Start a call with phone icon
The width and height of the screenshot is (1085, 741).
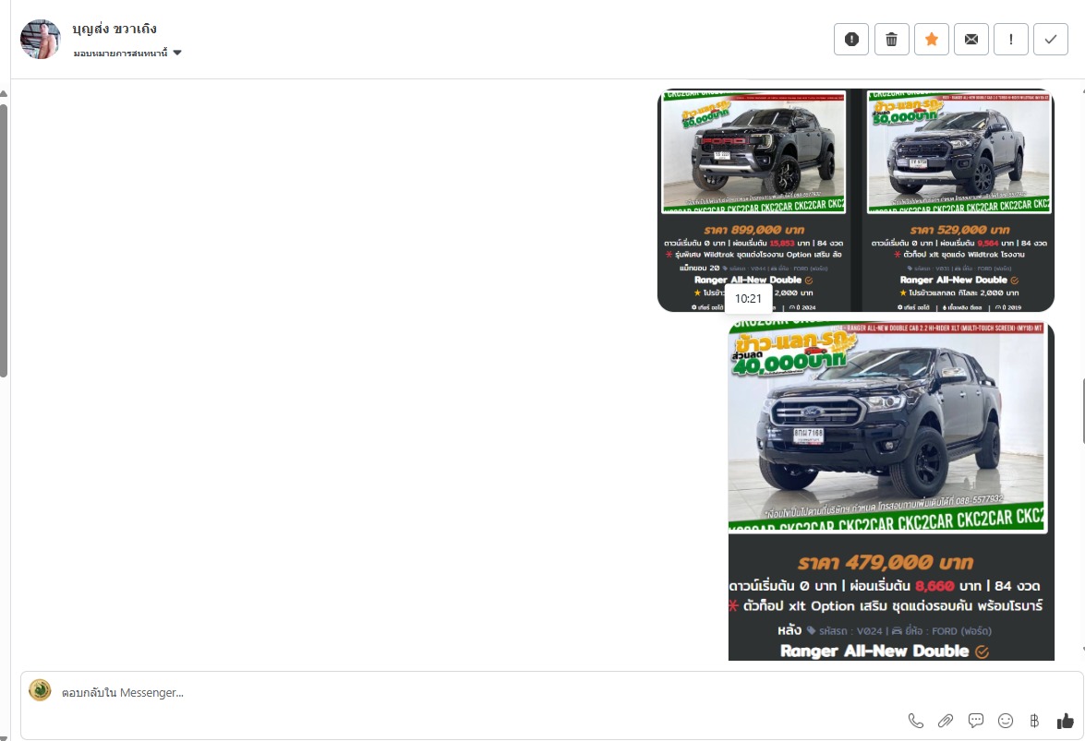click(915, 721)
